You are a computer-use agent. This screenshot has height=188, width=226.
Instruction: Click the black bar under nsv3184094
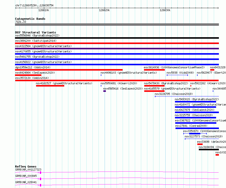coord(209,150)
